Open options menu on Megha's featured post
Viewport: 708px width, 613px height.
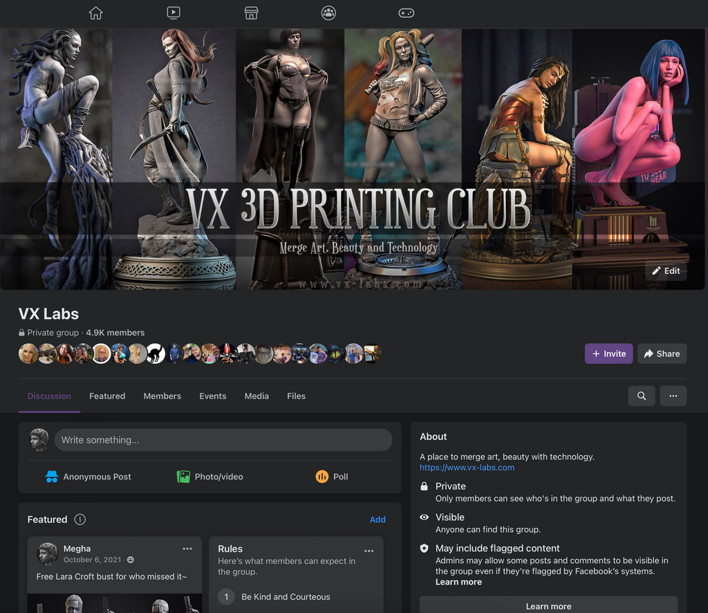tap(187, 549)
